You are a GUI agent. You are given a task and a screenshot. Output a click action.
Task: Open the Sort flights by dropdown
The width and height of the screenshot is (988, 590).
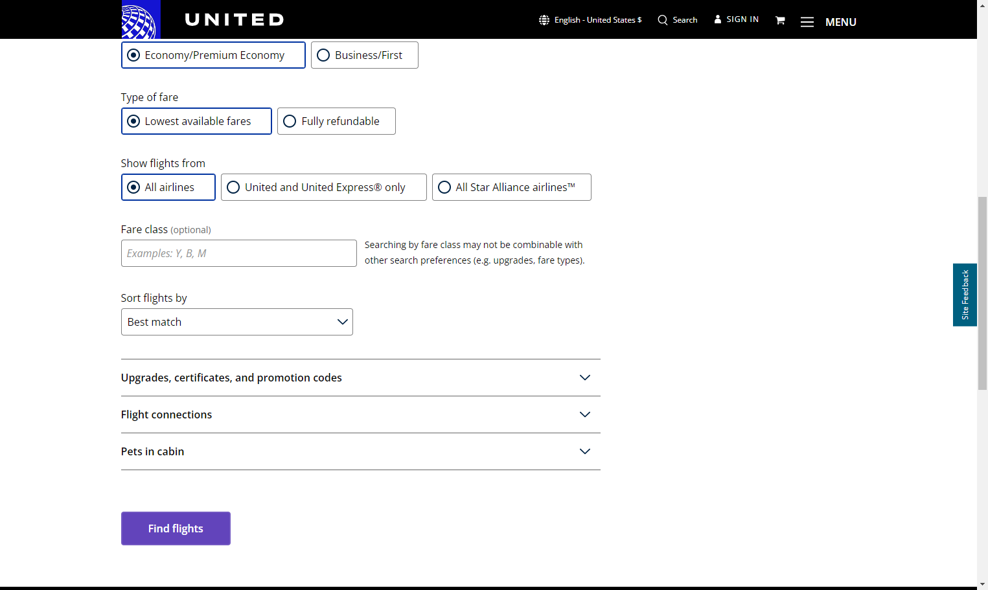pos(237,322)
